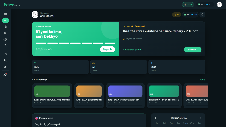Click top bar 202 and 302 balance
The height and width of the screenshot is (127, 226).
pyautogui.click(x=205, y=5)
